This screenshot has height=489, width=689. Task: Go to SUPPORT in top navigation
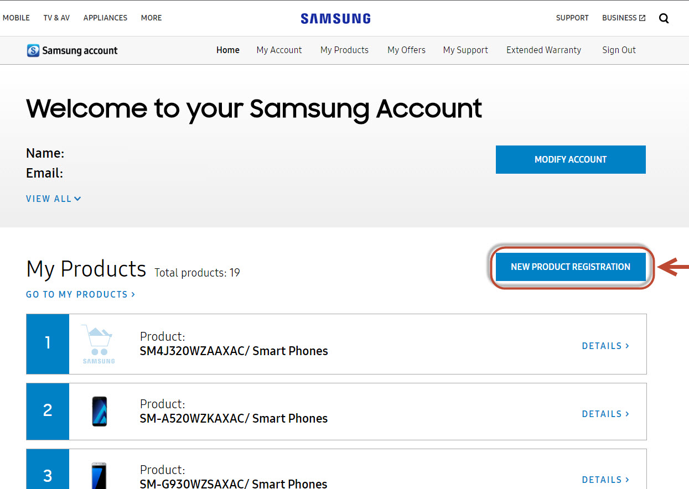pyautogui.click(x=572, y=18)
